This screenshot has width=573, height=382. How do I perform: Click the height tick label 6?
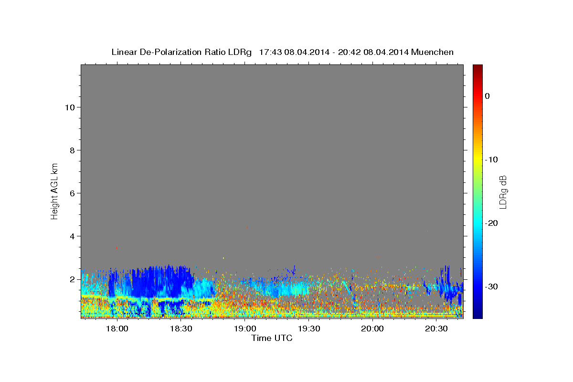tap(72, 193)
